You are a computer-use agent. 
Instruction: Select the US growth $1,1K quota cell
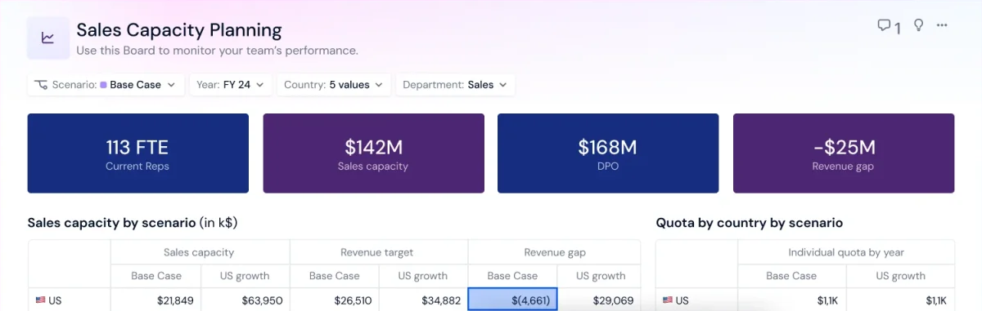pyautogui.click(x=900, y=300)
